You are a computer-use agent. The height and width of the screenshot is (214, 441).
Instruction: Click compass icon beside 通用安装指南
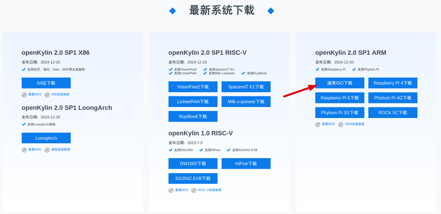pos(47,150)
